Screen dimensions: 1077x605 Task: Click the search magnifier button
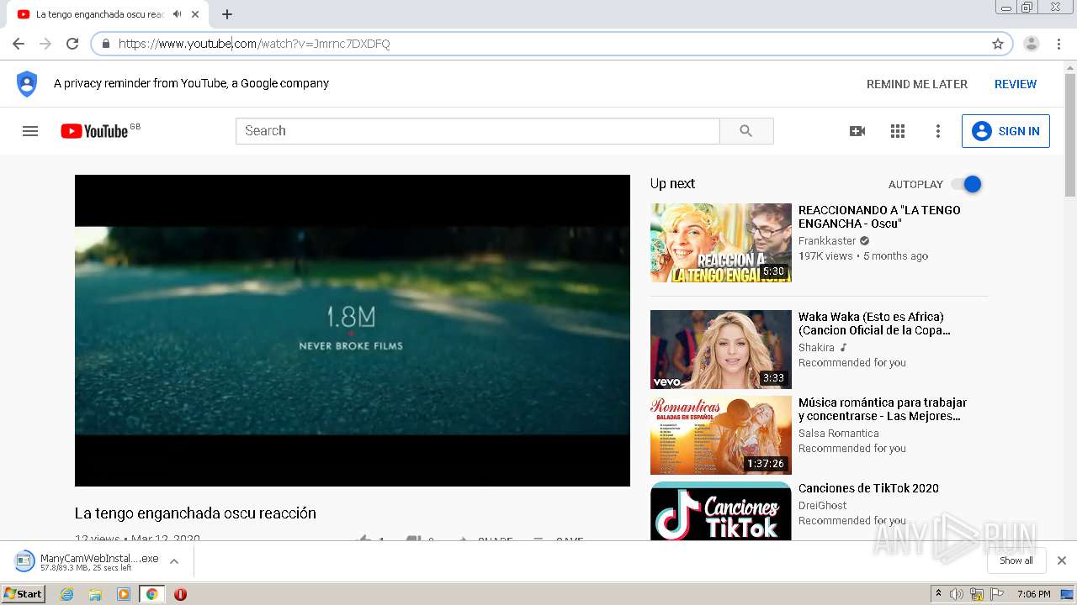tap(746, 131)
